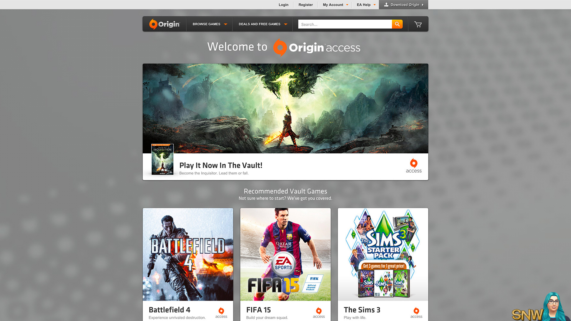Screen dimensions: 571x321
Task: Click the EA Help dropdown arrow
Action: coord(374,5)
